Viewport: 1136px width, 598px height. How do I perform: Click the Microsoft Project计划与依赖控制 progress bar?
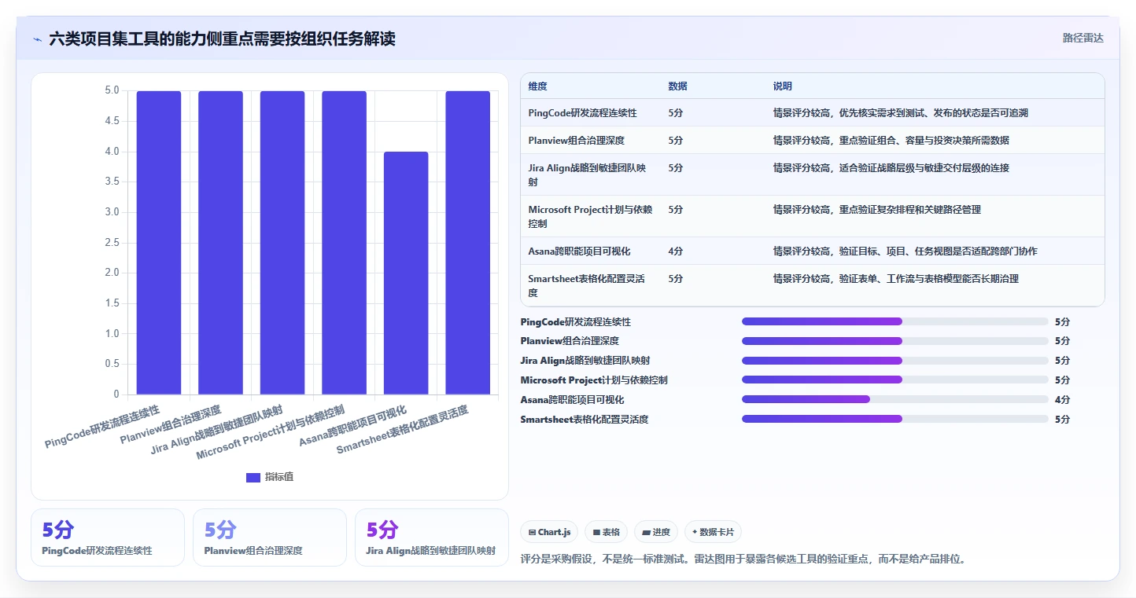pyautogui.click(x=894, y=380)
